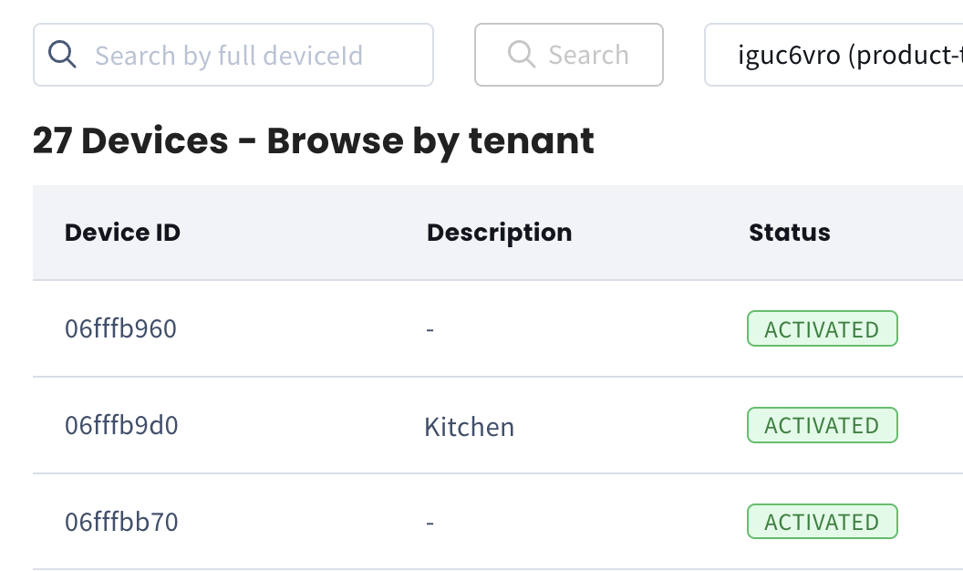
Task: Click the magnifier icon on the Search button
Action: (522, 55)
